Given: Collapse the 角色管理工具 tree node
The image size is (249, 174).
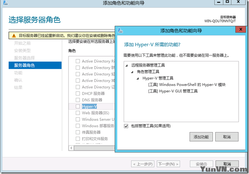Looking at the screenshot, I should (x=132, y=72).
